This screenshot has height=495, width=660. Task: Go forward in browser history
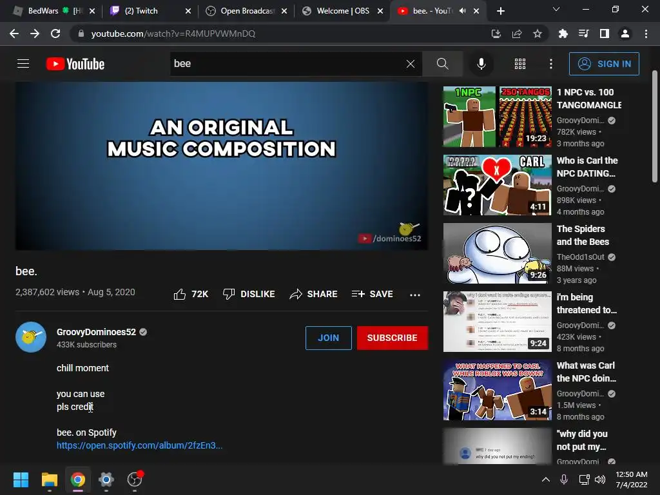click(x=35, y=34)
